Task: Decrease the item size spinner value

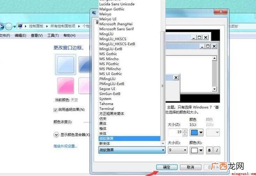Action: pos(185,134)
